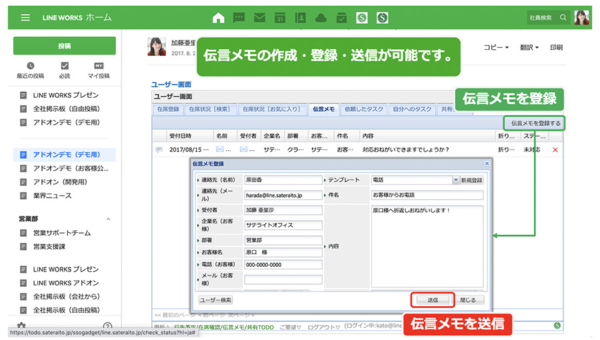
Task: Open second Sateraito S add-on icon
Action: click(x=382, y=17)
